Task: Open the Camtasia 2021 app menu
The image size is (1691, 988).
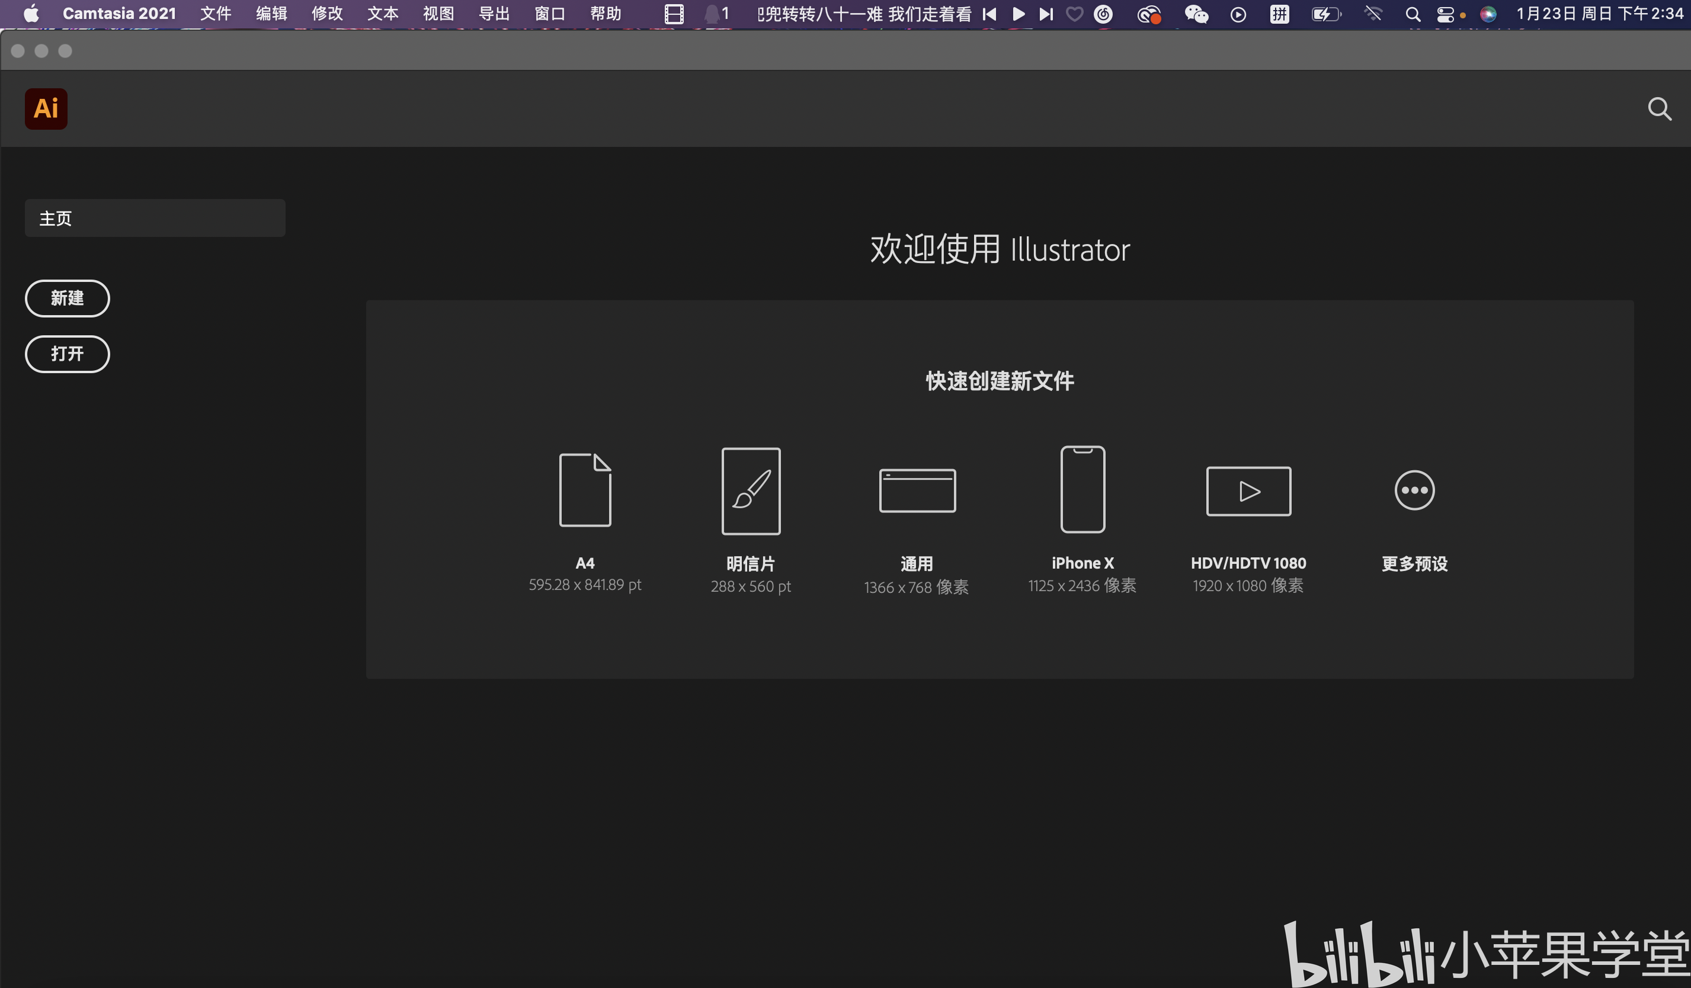Action: pos(120,14)
